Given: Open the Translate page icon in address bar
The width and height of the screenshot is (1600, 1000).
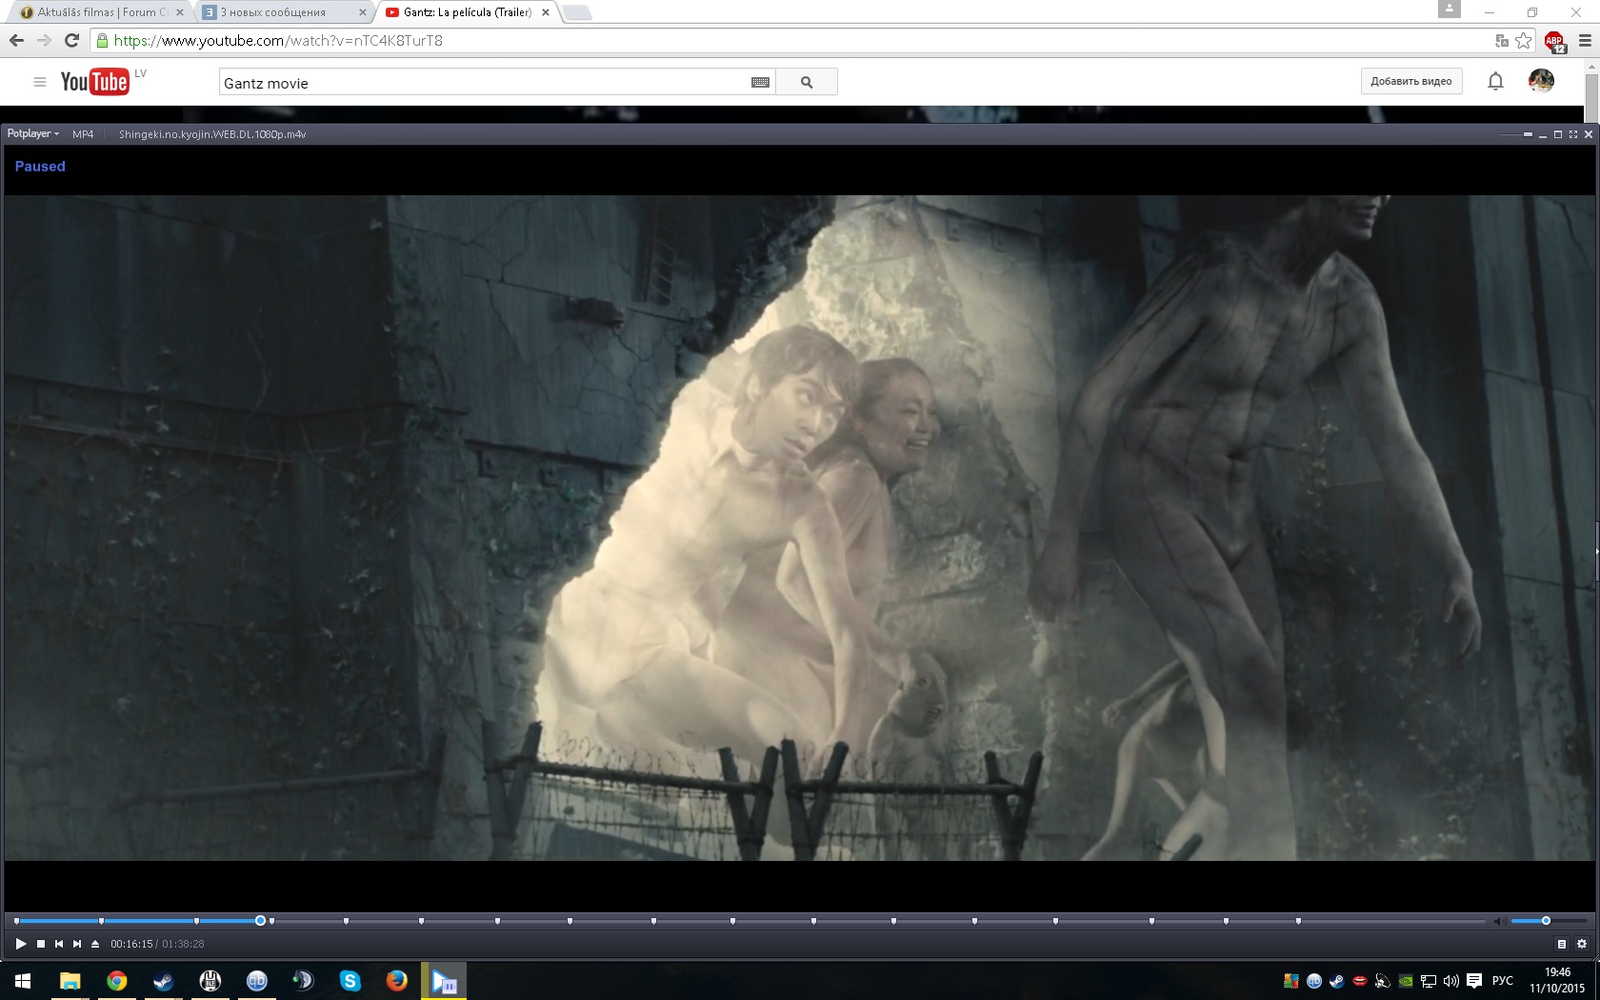Looking at the screenshot, I should (1502, 41).
